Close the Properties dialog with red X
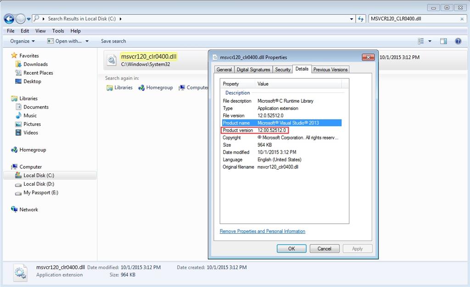 [368, 57]
